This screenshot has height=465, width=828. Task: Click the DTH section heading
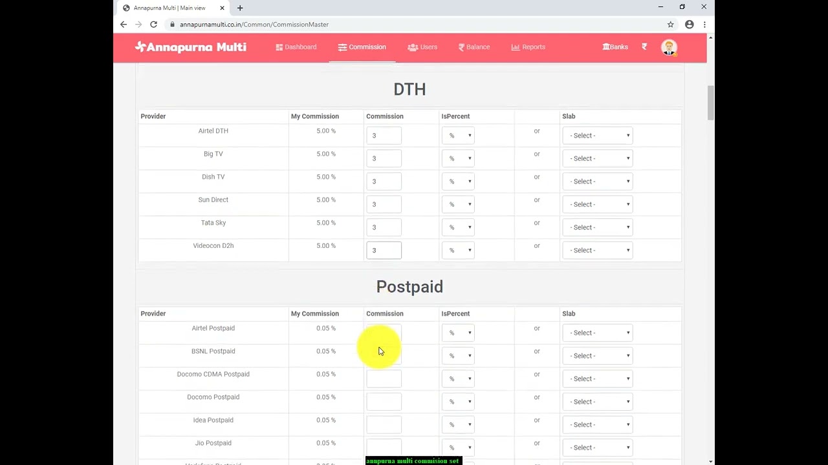[409, 89]
